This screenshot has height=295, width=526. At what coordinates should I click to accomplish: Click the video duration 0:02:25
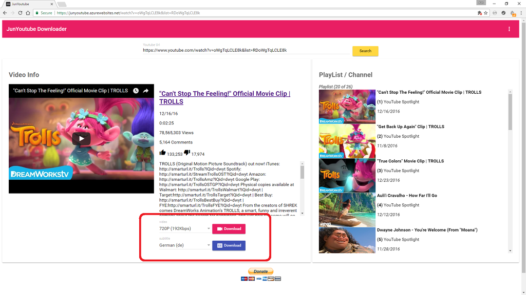pyautogui.click(x=166, y=123)
